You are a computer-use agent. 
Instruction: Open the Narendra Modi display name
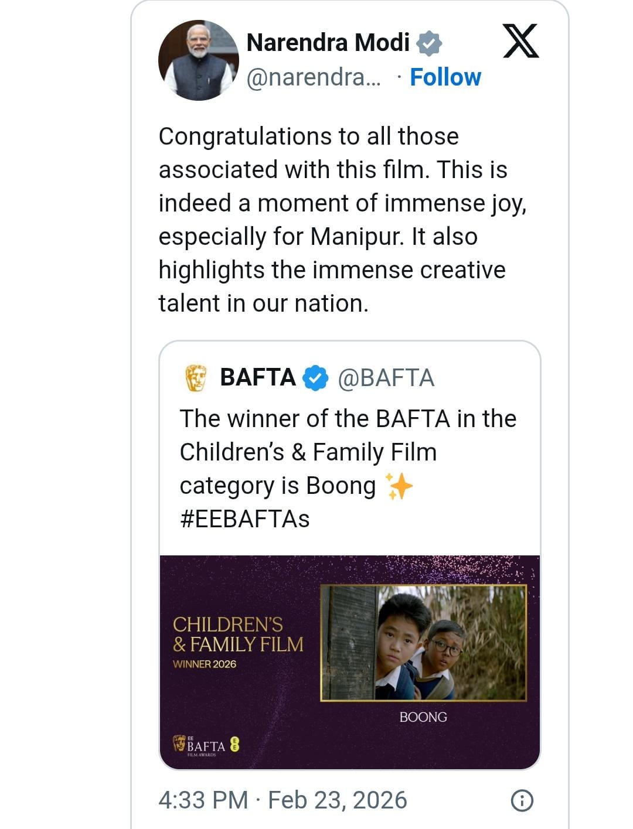click(328, 43)
